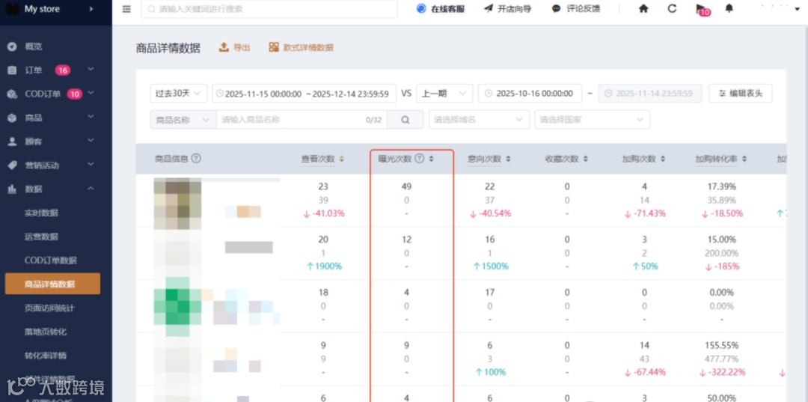Viewport: 808px width, 402px height.
Task: Click help icon beside 曝光次数
Action: point(420,159)
